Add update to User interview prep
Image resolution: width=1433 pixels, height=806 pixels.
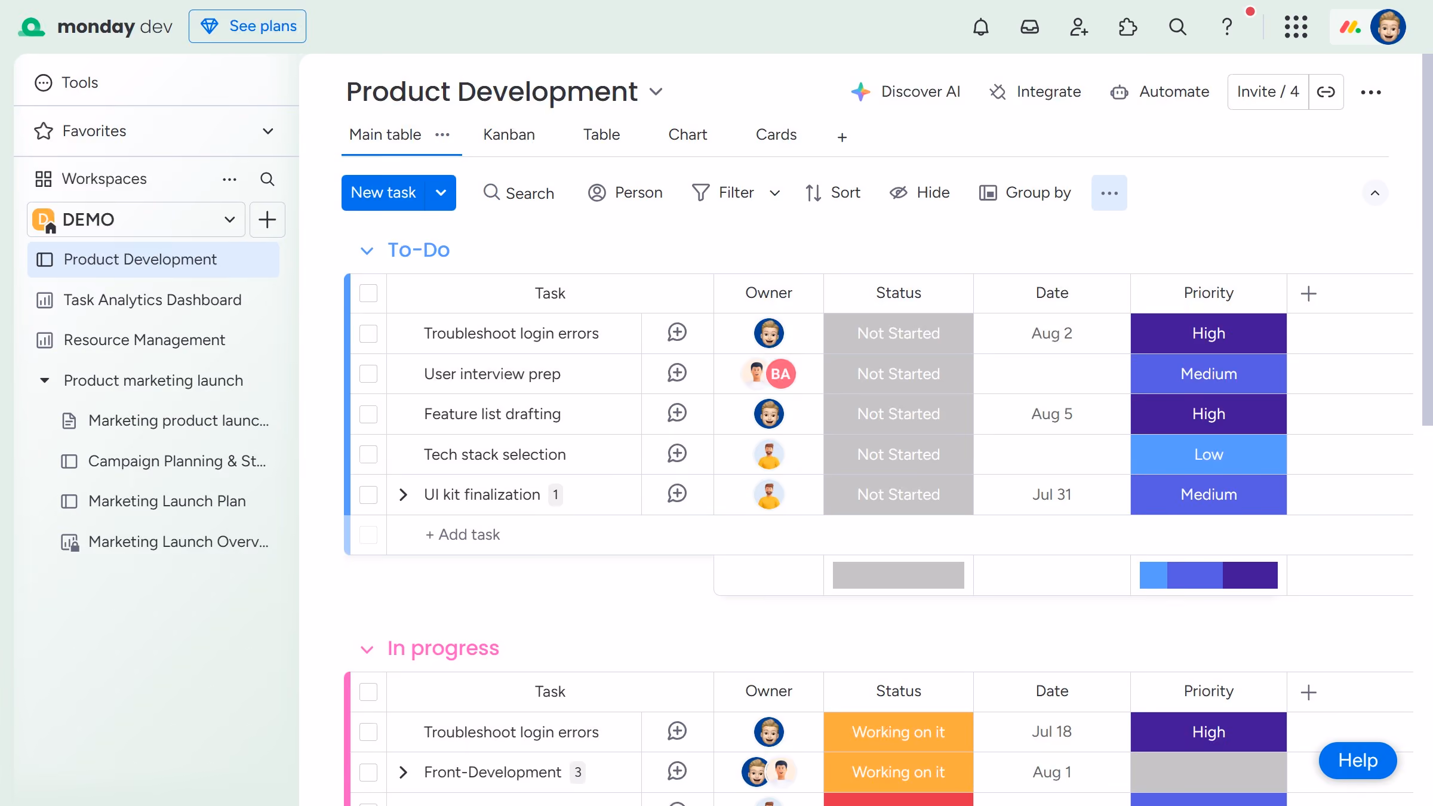(x=677, y=373)
